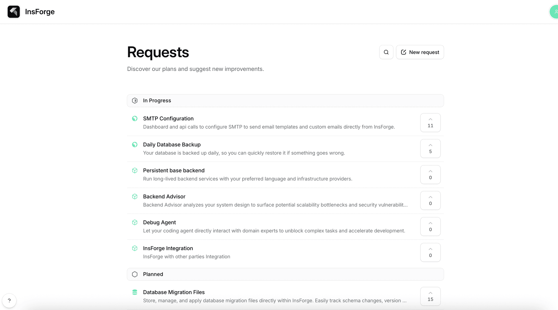Click the New request button

pos(420,52)
